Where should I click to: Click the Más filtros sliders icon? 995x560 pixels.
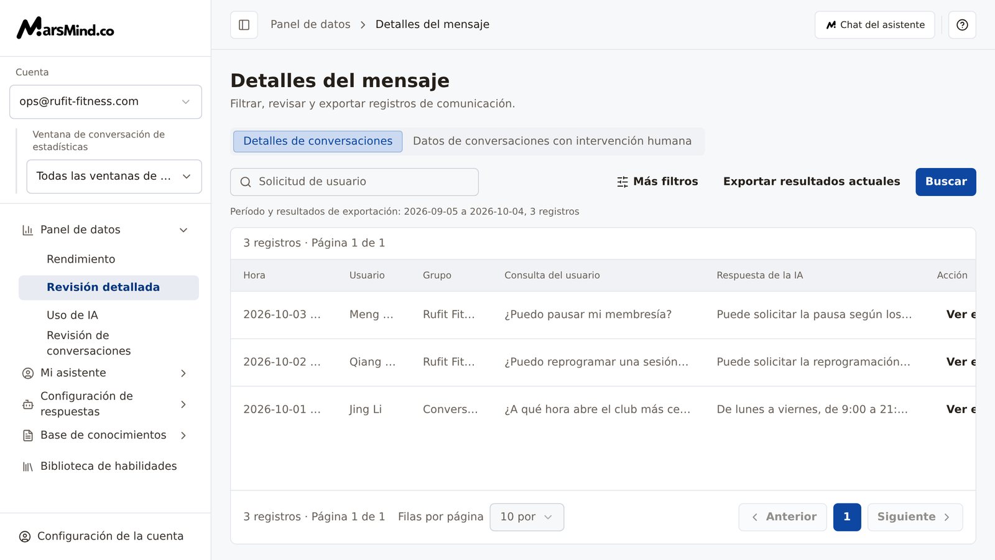click(x=622, y=182)
